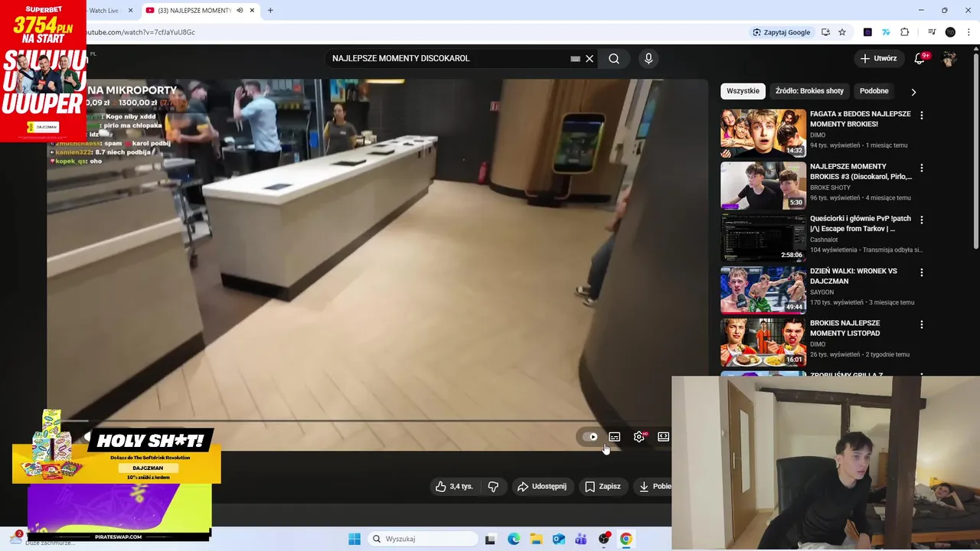980x551 pixels.
Task: Seek on the video progress bar
Action: 358,421
